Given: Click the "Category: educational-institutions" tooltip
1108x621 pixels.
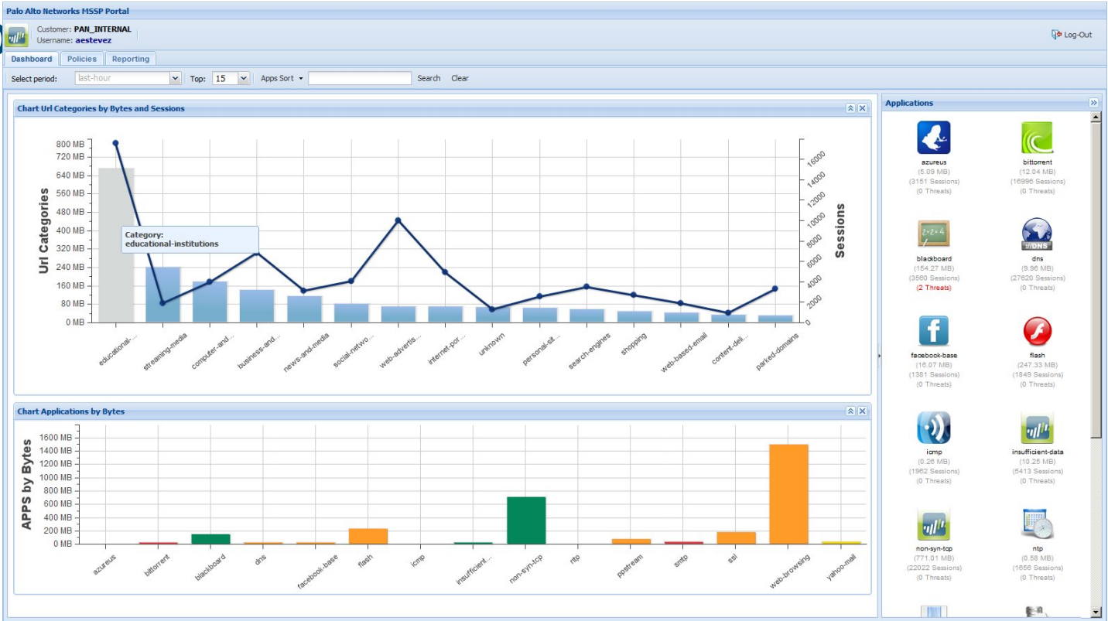Looking at the screenshot, I should point(190,240).
